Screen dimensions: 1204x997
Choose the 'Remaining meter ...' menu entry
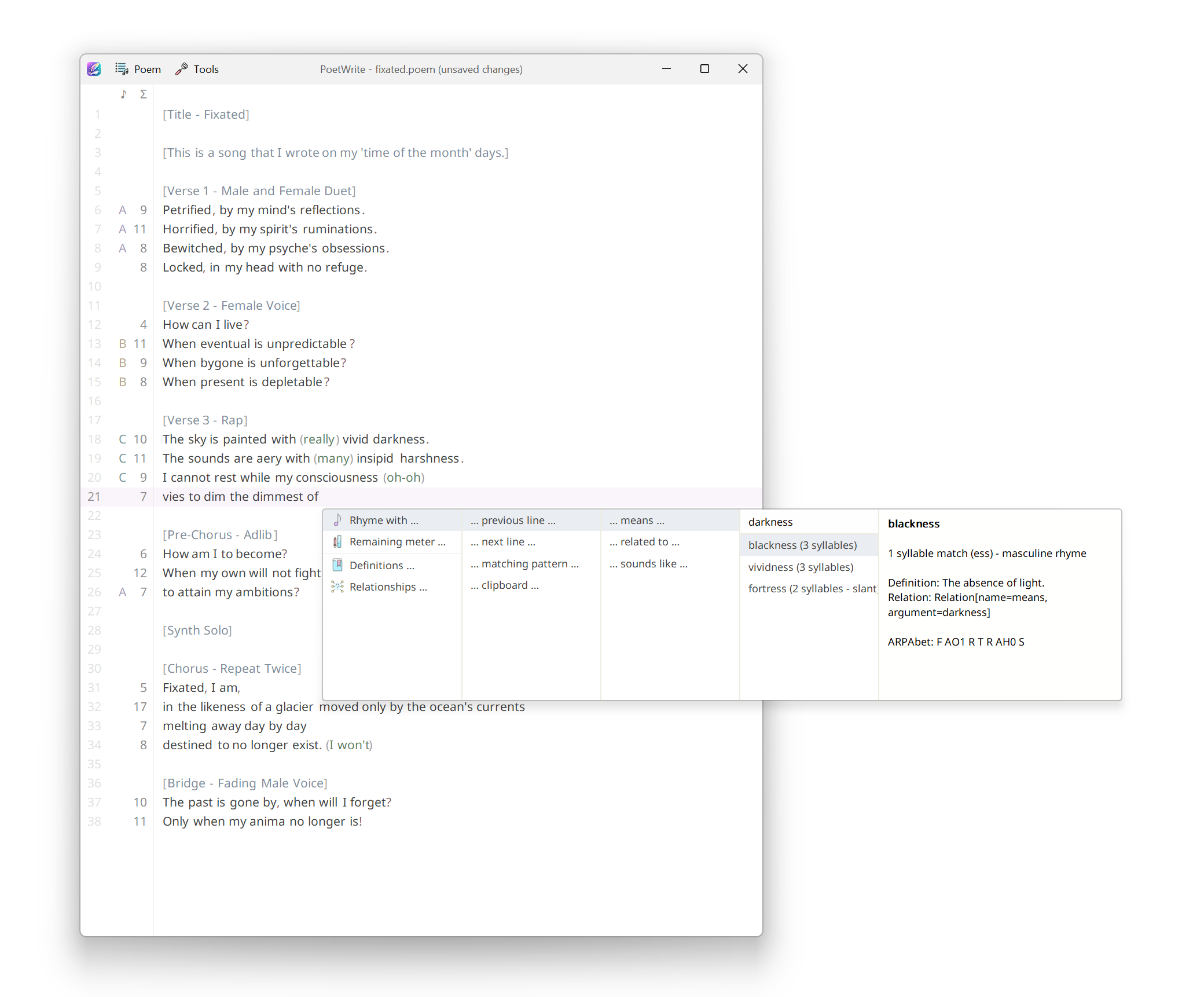tap(392, 542)
